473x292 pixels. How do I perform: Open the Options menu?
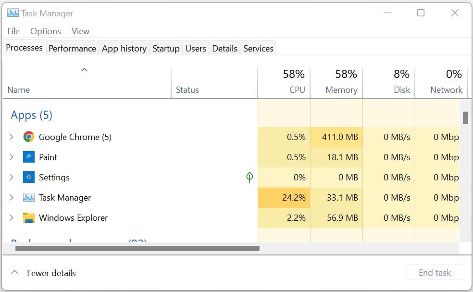46,31
